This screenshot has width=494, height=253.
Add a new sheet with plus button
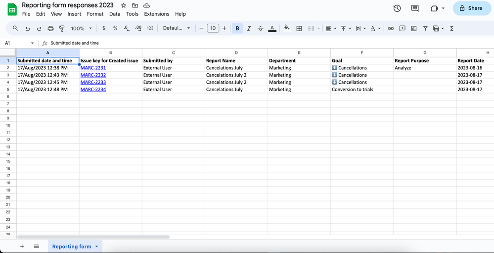click(x=22, y=247)
